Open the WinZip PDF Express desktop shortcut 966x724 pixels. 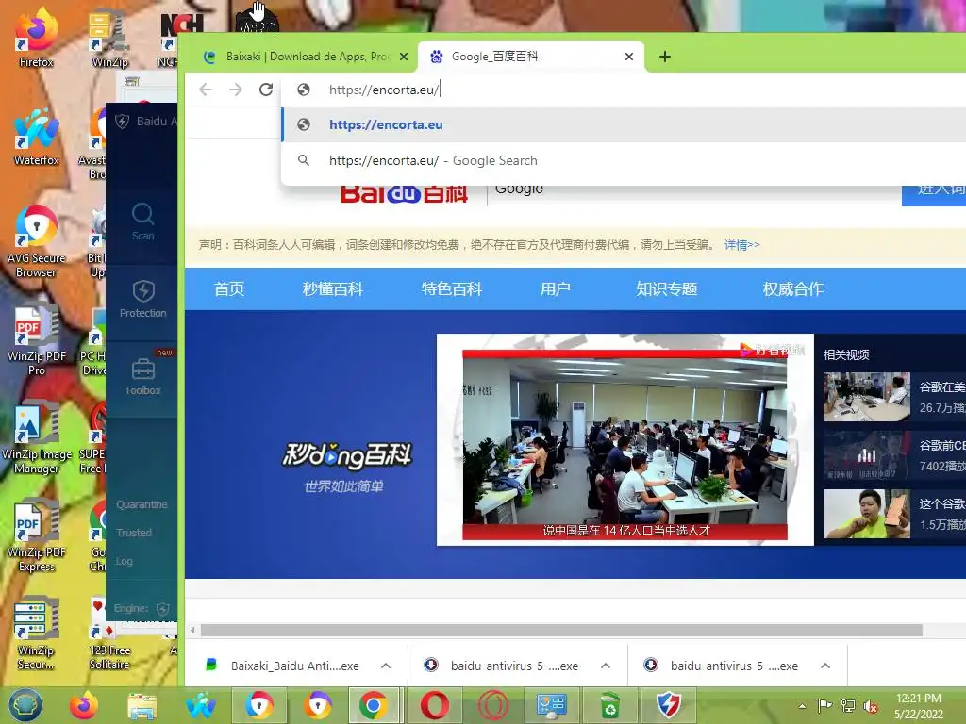36,535
